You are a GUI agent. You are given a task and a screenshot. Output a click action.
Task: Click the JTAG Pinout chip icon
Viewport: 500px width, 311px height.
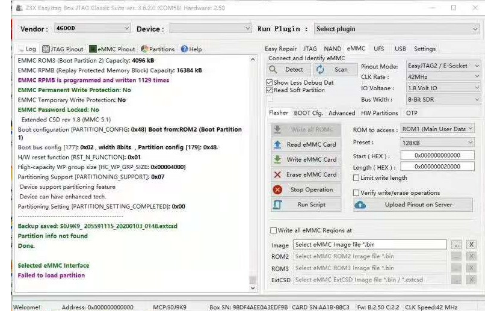tap(46, 49)
